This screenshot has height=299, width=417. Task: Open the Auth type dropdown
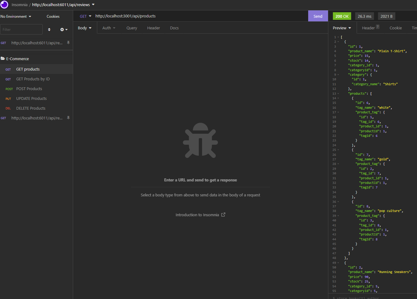tap(109, 28)
